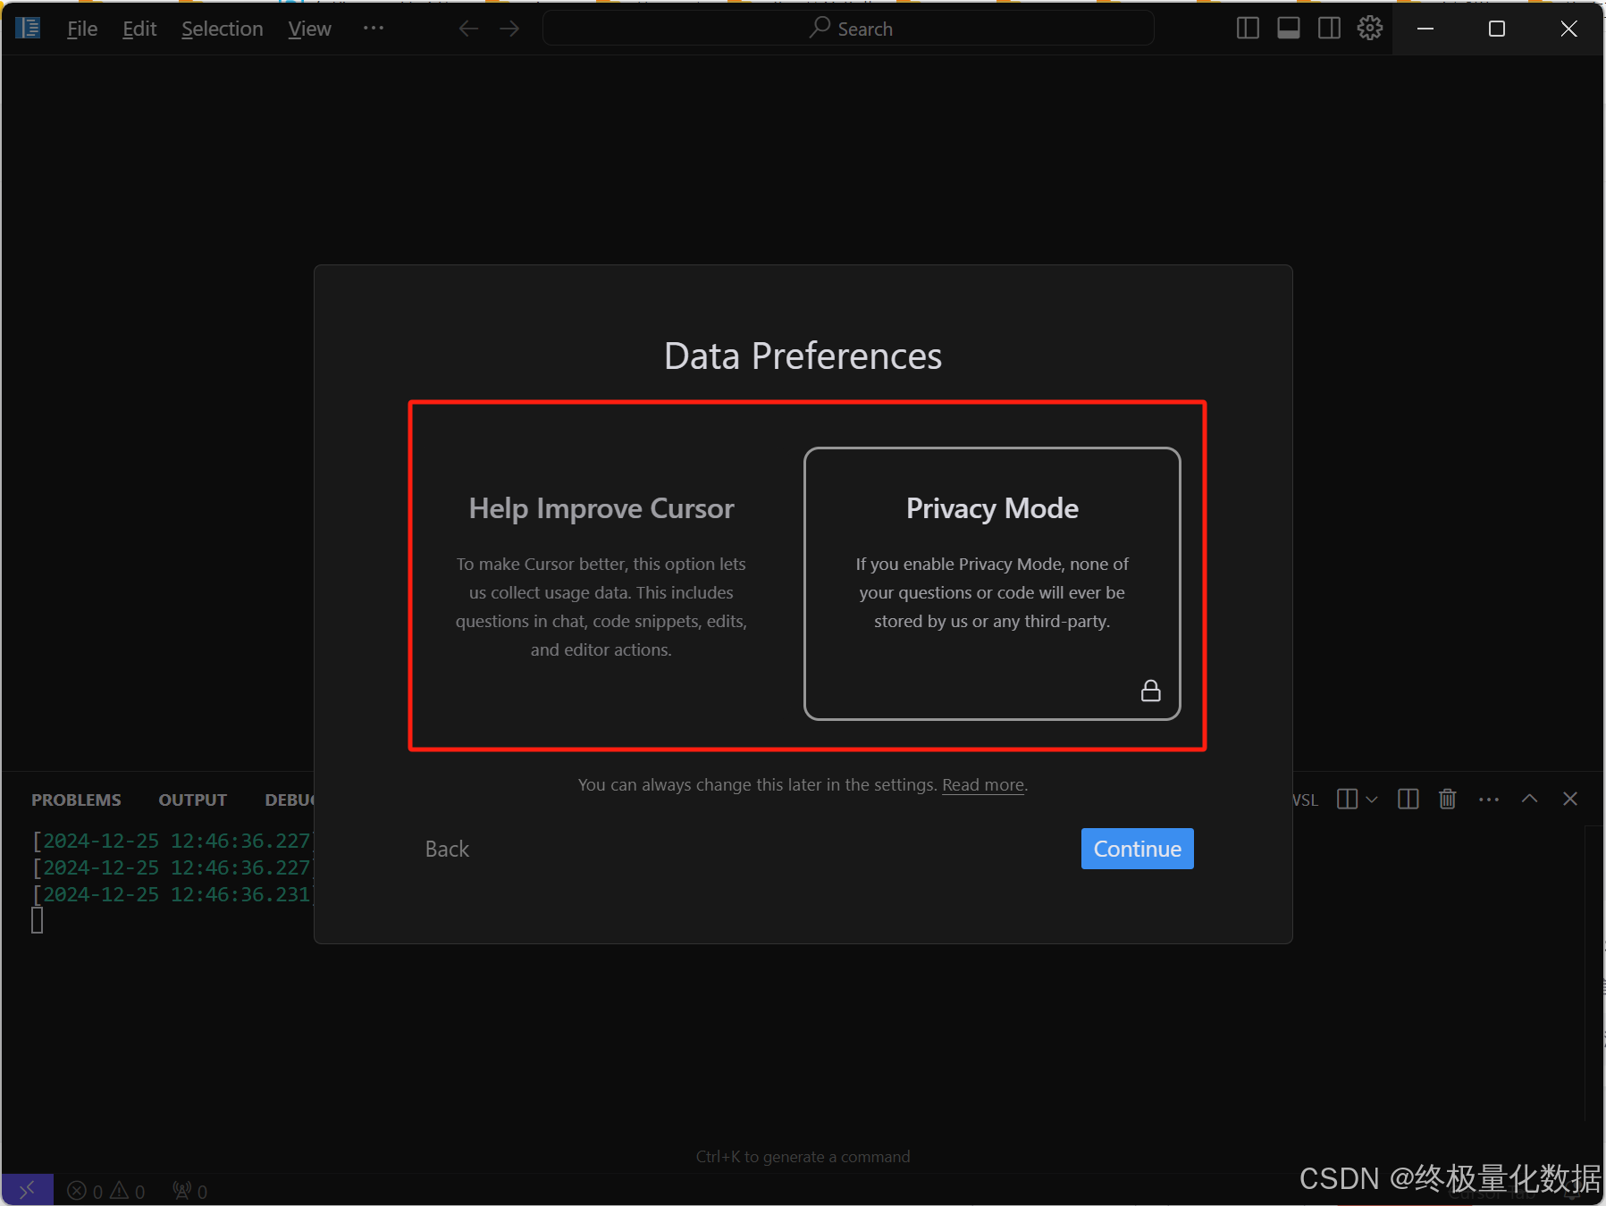The image size is (1606, 1206).
Task: Kill terminal with the trash icon
Action: [x=1448, y=799]
